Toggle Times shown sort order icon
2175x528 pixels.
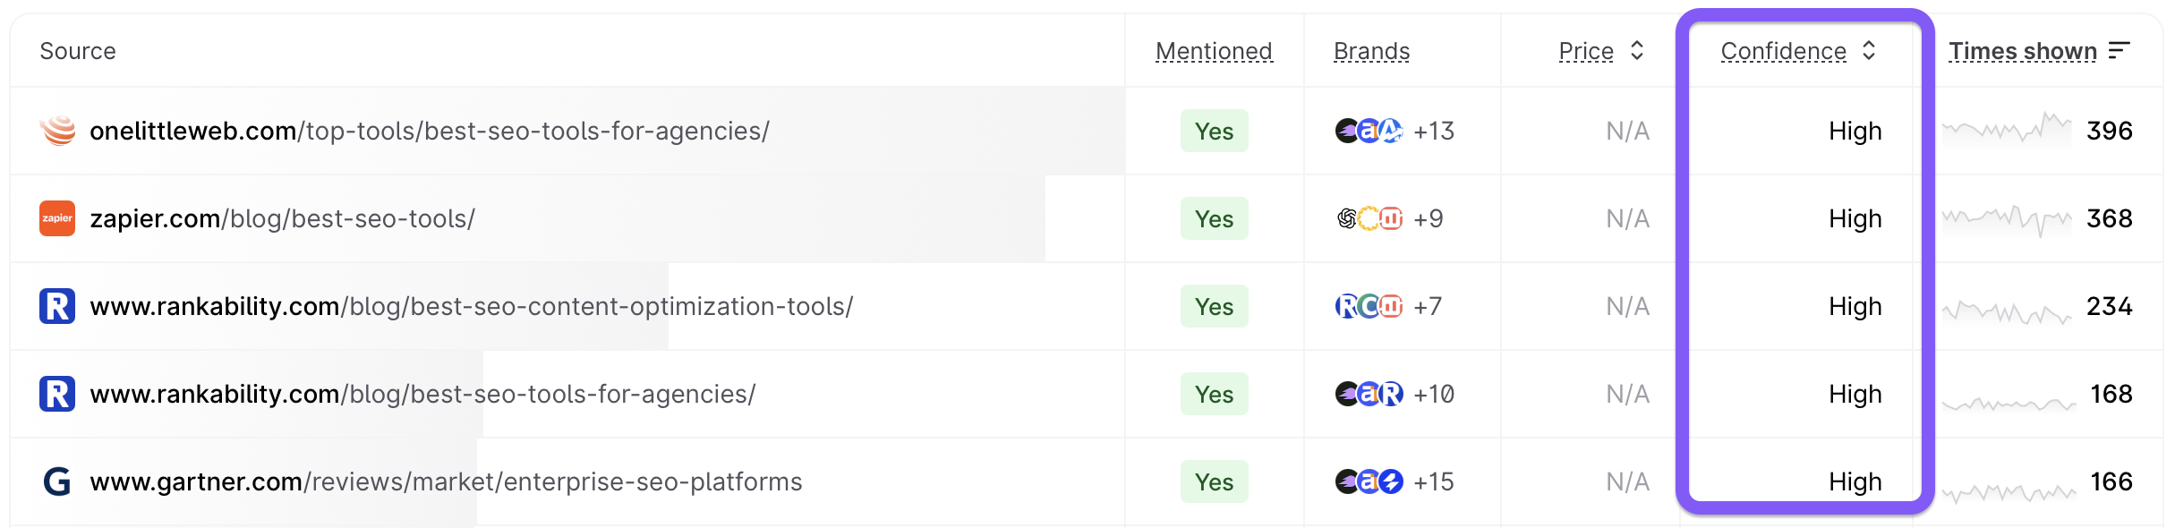pos(2119,51)
